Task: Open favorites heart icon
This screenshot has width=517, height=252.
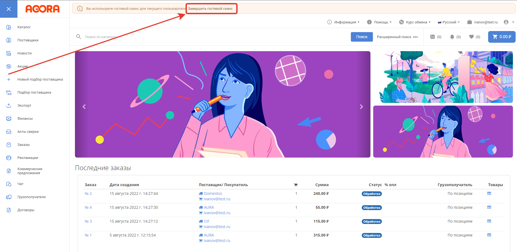Action: click(472, 37)
